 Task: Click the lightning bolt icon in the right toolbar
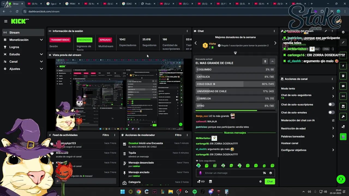[x=343, y=66]
